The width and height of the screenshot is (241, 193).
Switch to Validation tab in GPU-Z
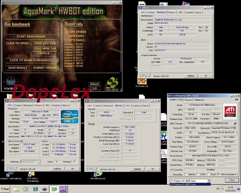tap(198, 100)
